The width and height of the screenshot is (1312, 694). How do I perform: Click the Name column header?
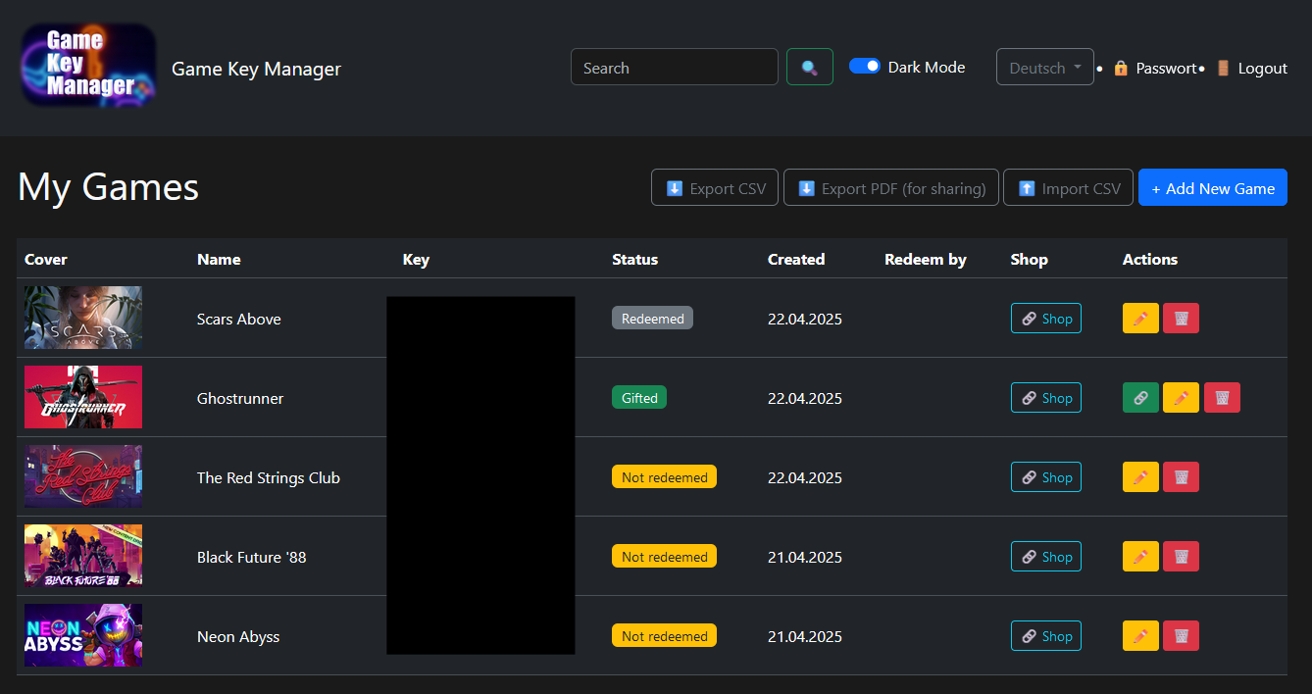(x=219, y=259)
